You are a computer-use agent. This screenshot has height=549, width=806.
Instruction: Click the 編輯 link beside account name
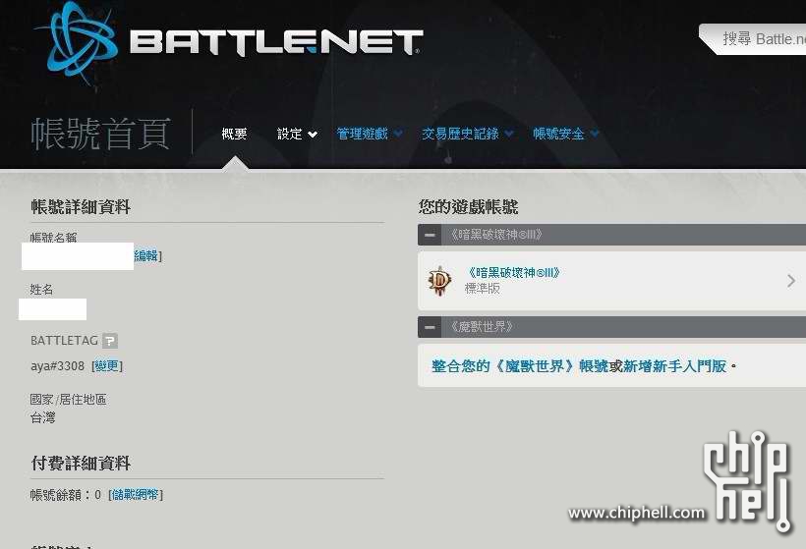[x=146, y=255]
